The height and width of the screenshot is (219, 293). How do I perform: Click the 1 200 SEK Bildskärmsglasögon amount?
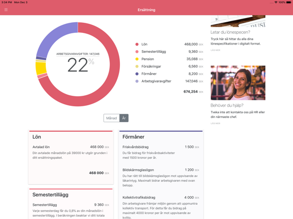coord(192,170)
